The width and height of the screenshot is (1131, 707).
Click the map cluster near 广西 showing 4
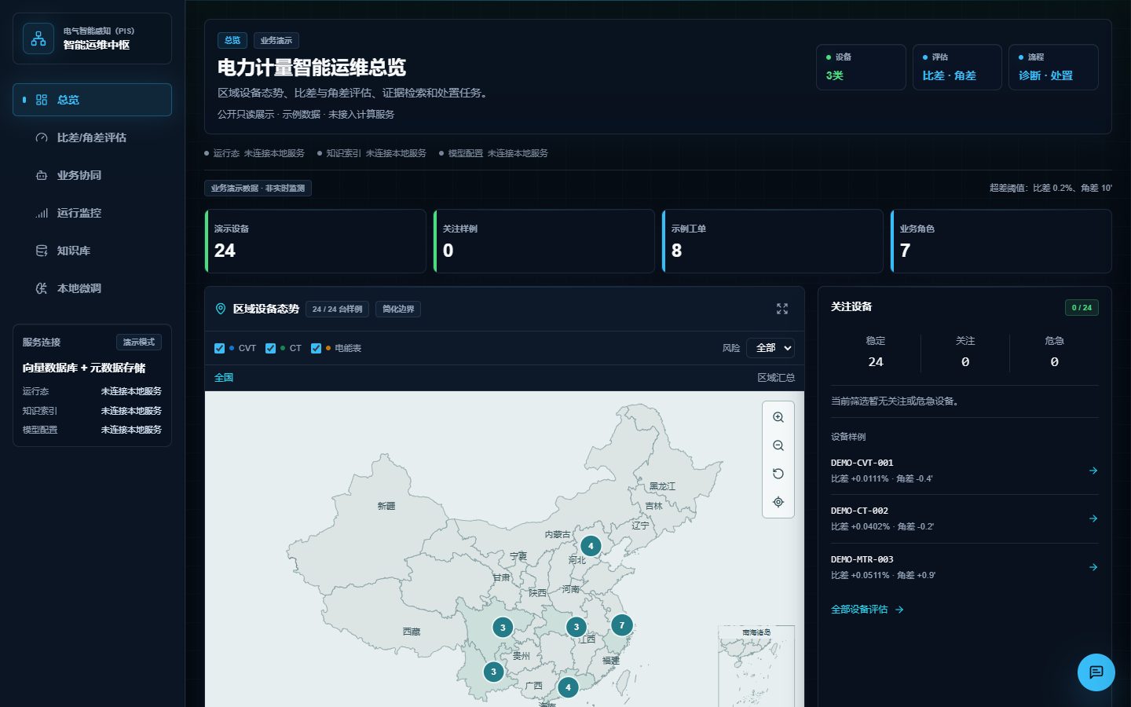[568, 687]
